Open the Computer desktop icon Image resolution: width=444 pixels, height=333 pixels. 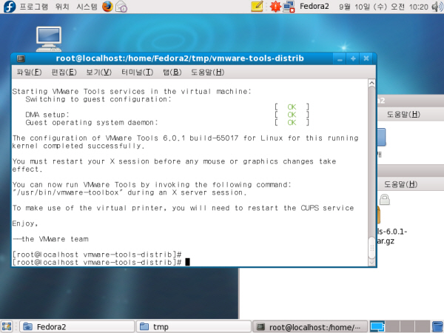pos(49,38)
